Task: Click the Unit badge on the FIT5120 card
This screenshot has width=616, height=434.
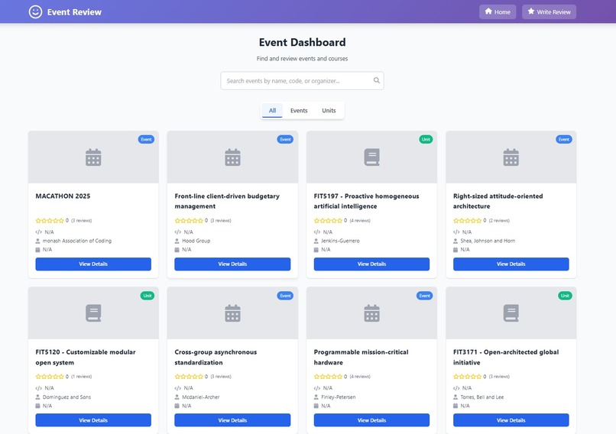Action: coord(148,296)
